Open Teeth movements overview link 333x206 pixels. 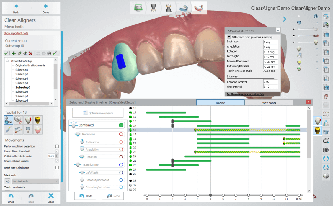(245, 94)
